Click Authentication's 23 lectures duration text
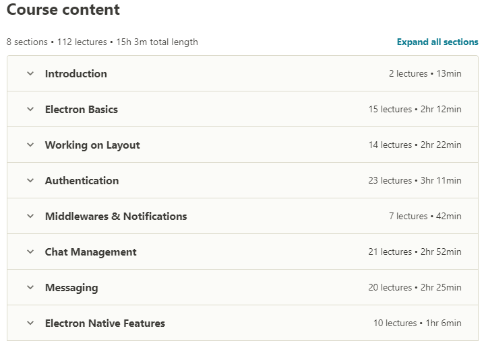Screen dimensions: 484x345 point(415,180)
